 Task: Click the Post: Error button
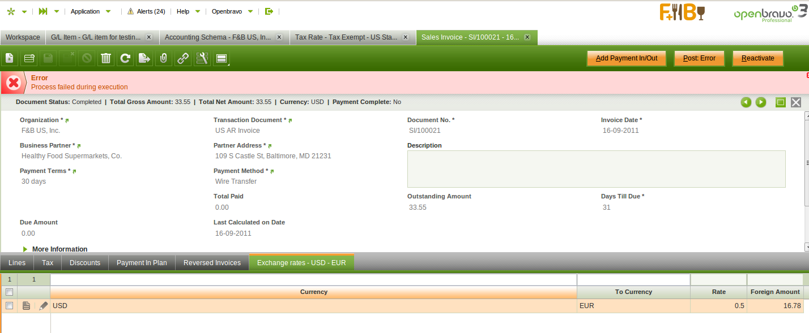point(699,58)
